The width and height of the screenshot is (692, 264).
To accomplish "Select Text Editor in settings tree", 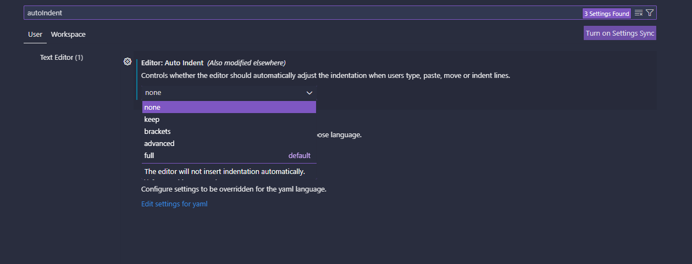I will click(61, 58).
